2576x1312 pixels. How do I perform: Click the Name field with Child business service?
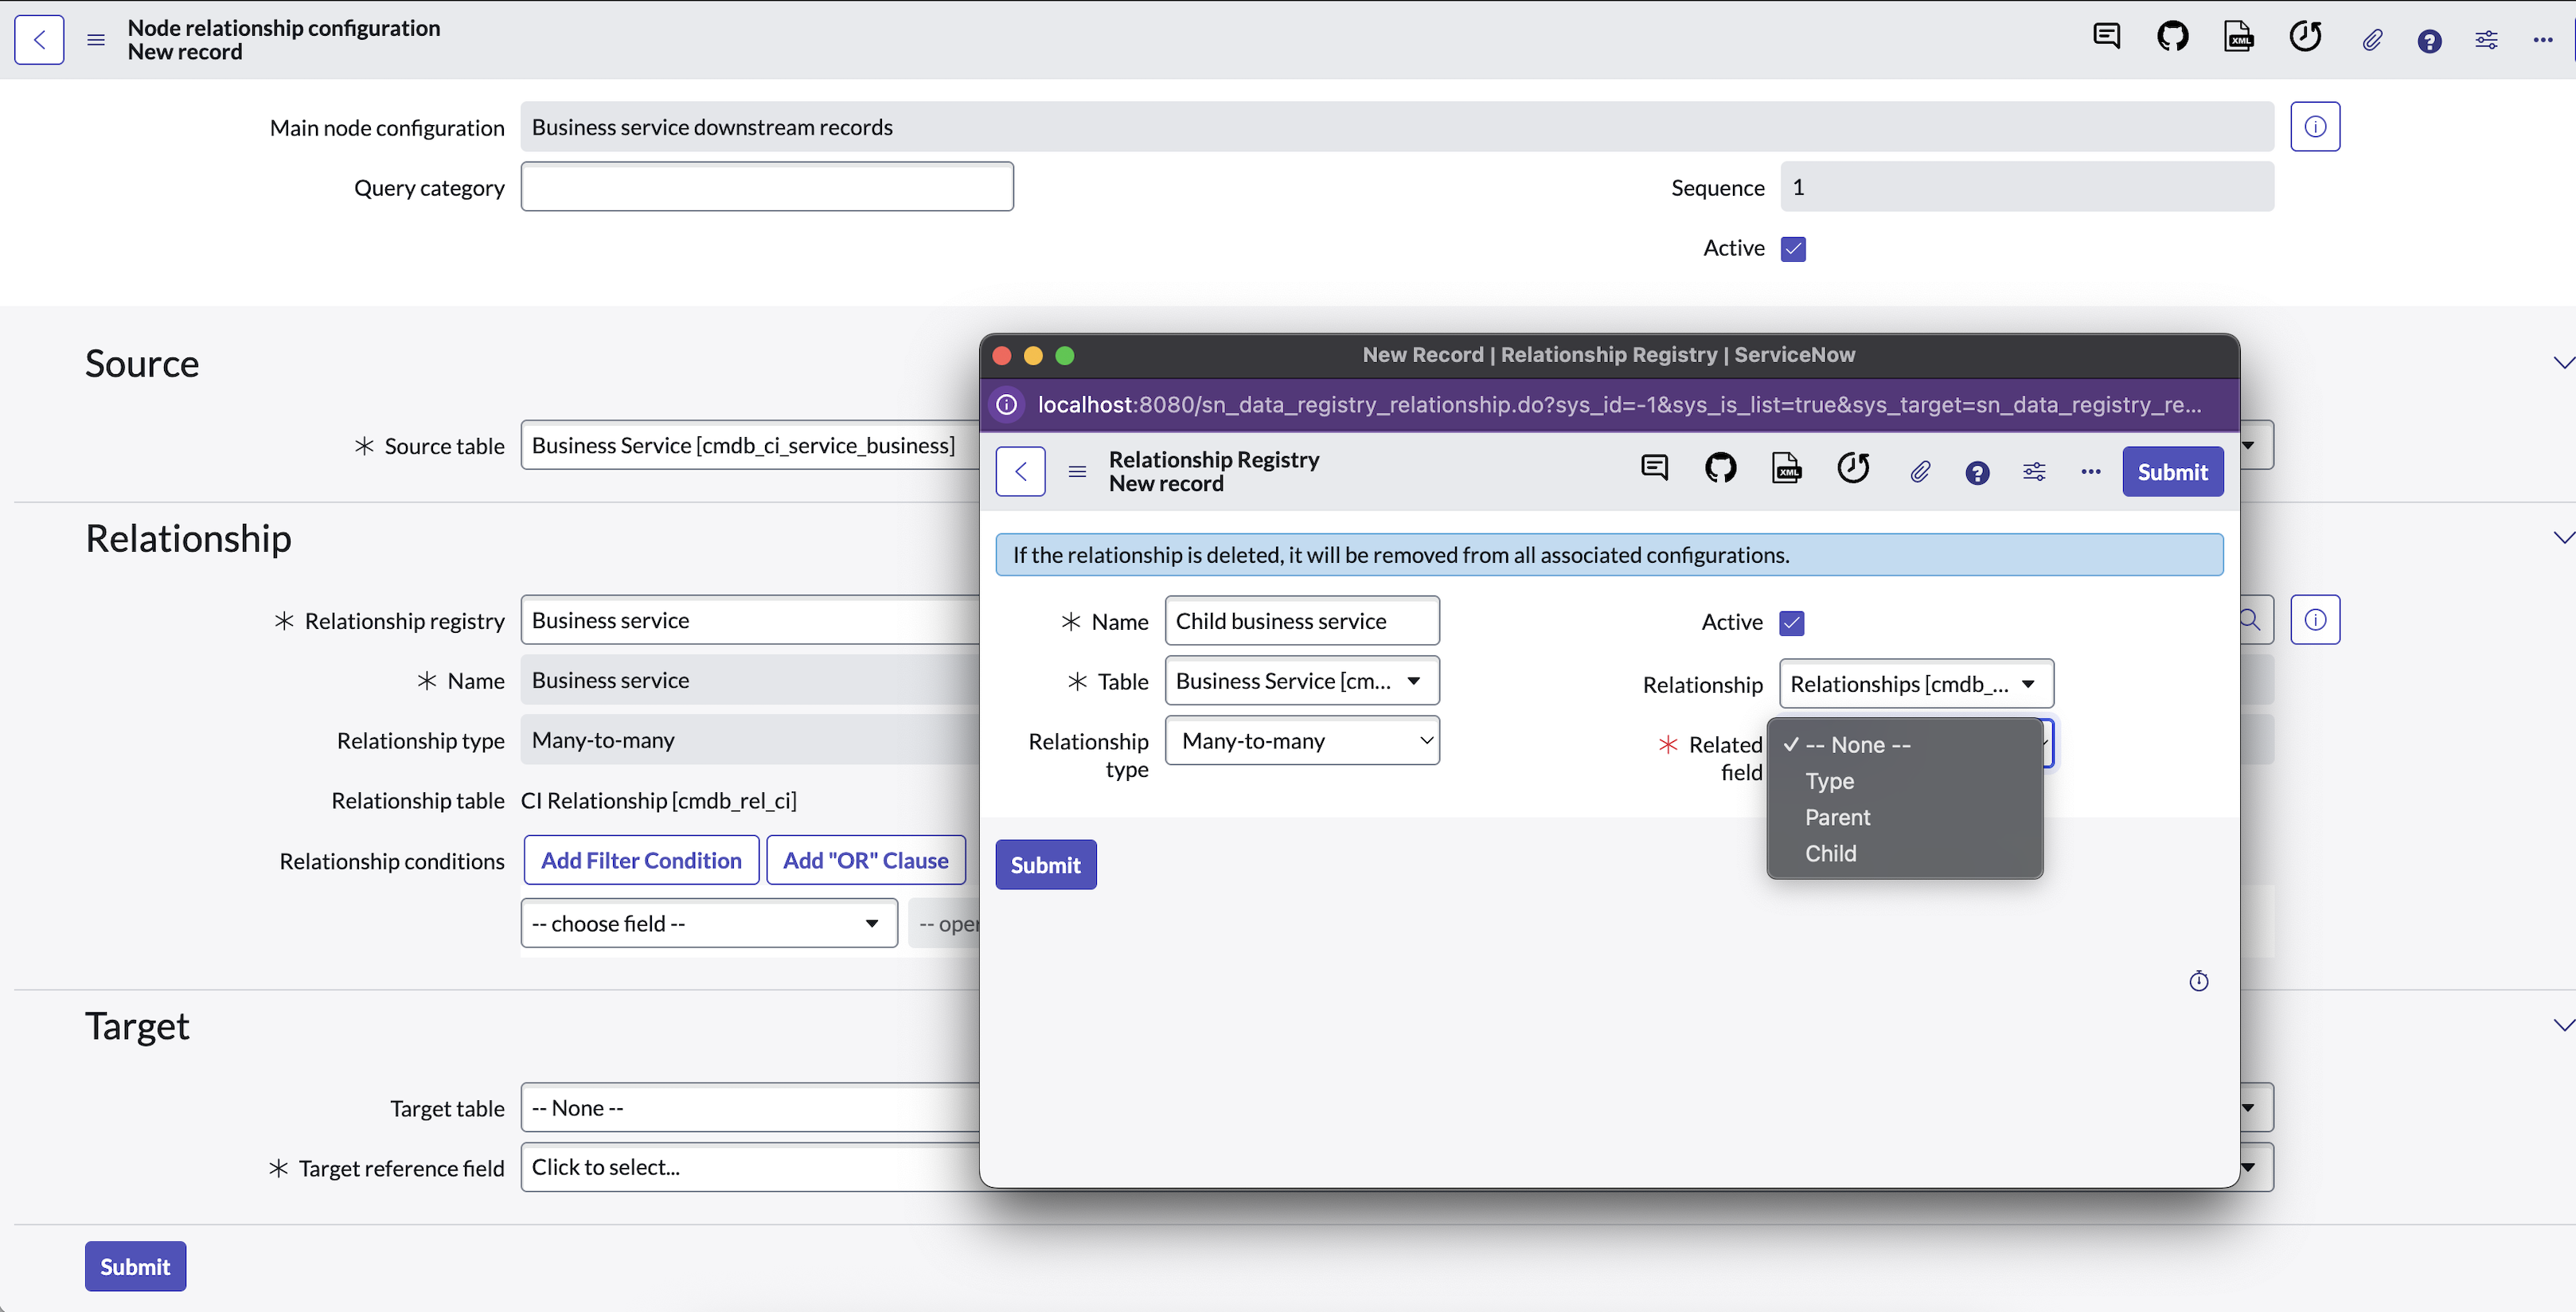pyautogui.click(x=1302, y=621)
